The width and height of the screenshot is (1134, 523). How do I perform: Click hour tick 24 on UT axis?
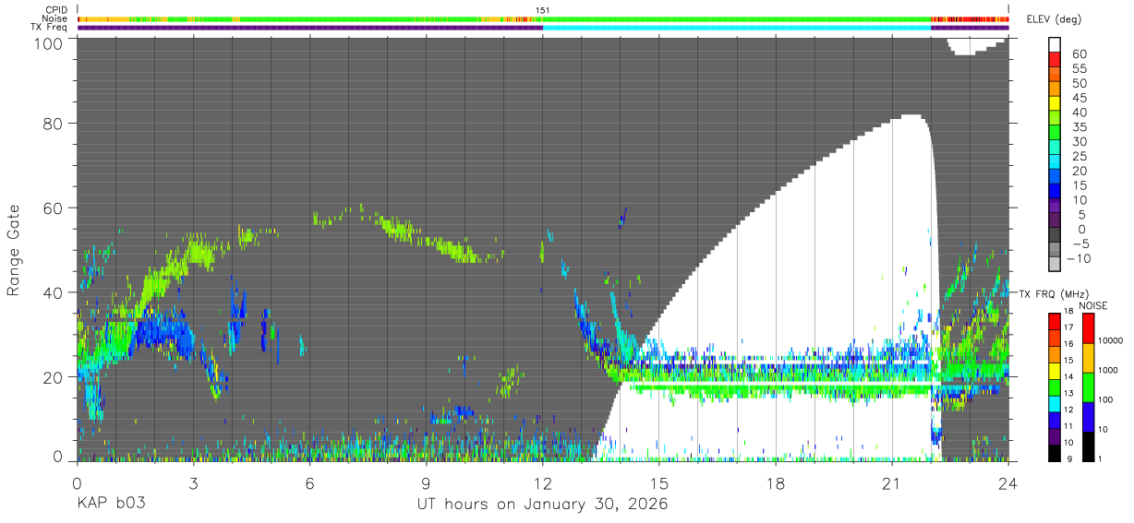click(1008, 482)
